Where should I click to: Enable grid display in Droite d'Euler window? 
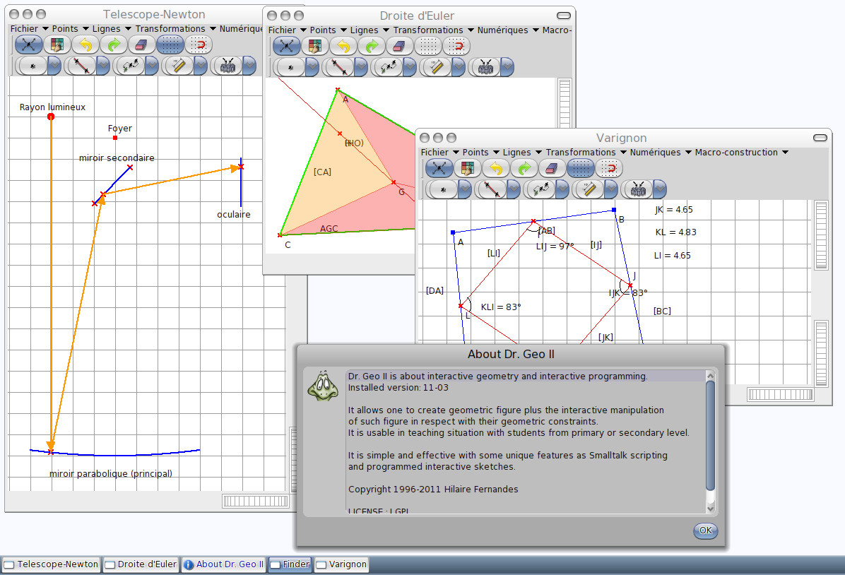click(427, 47)
